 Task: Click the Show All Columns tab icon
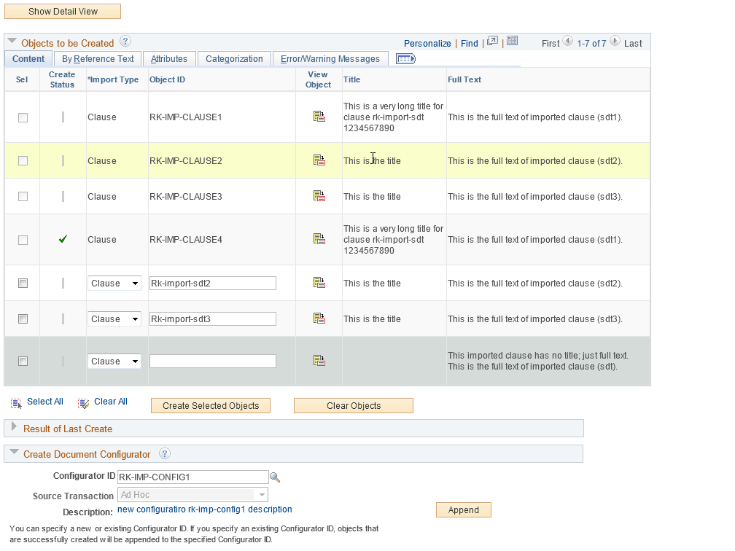pyautogui.click(x=405, y=58)
